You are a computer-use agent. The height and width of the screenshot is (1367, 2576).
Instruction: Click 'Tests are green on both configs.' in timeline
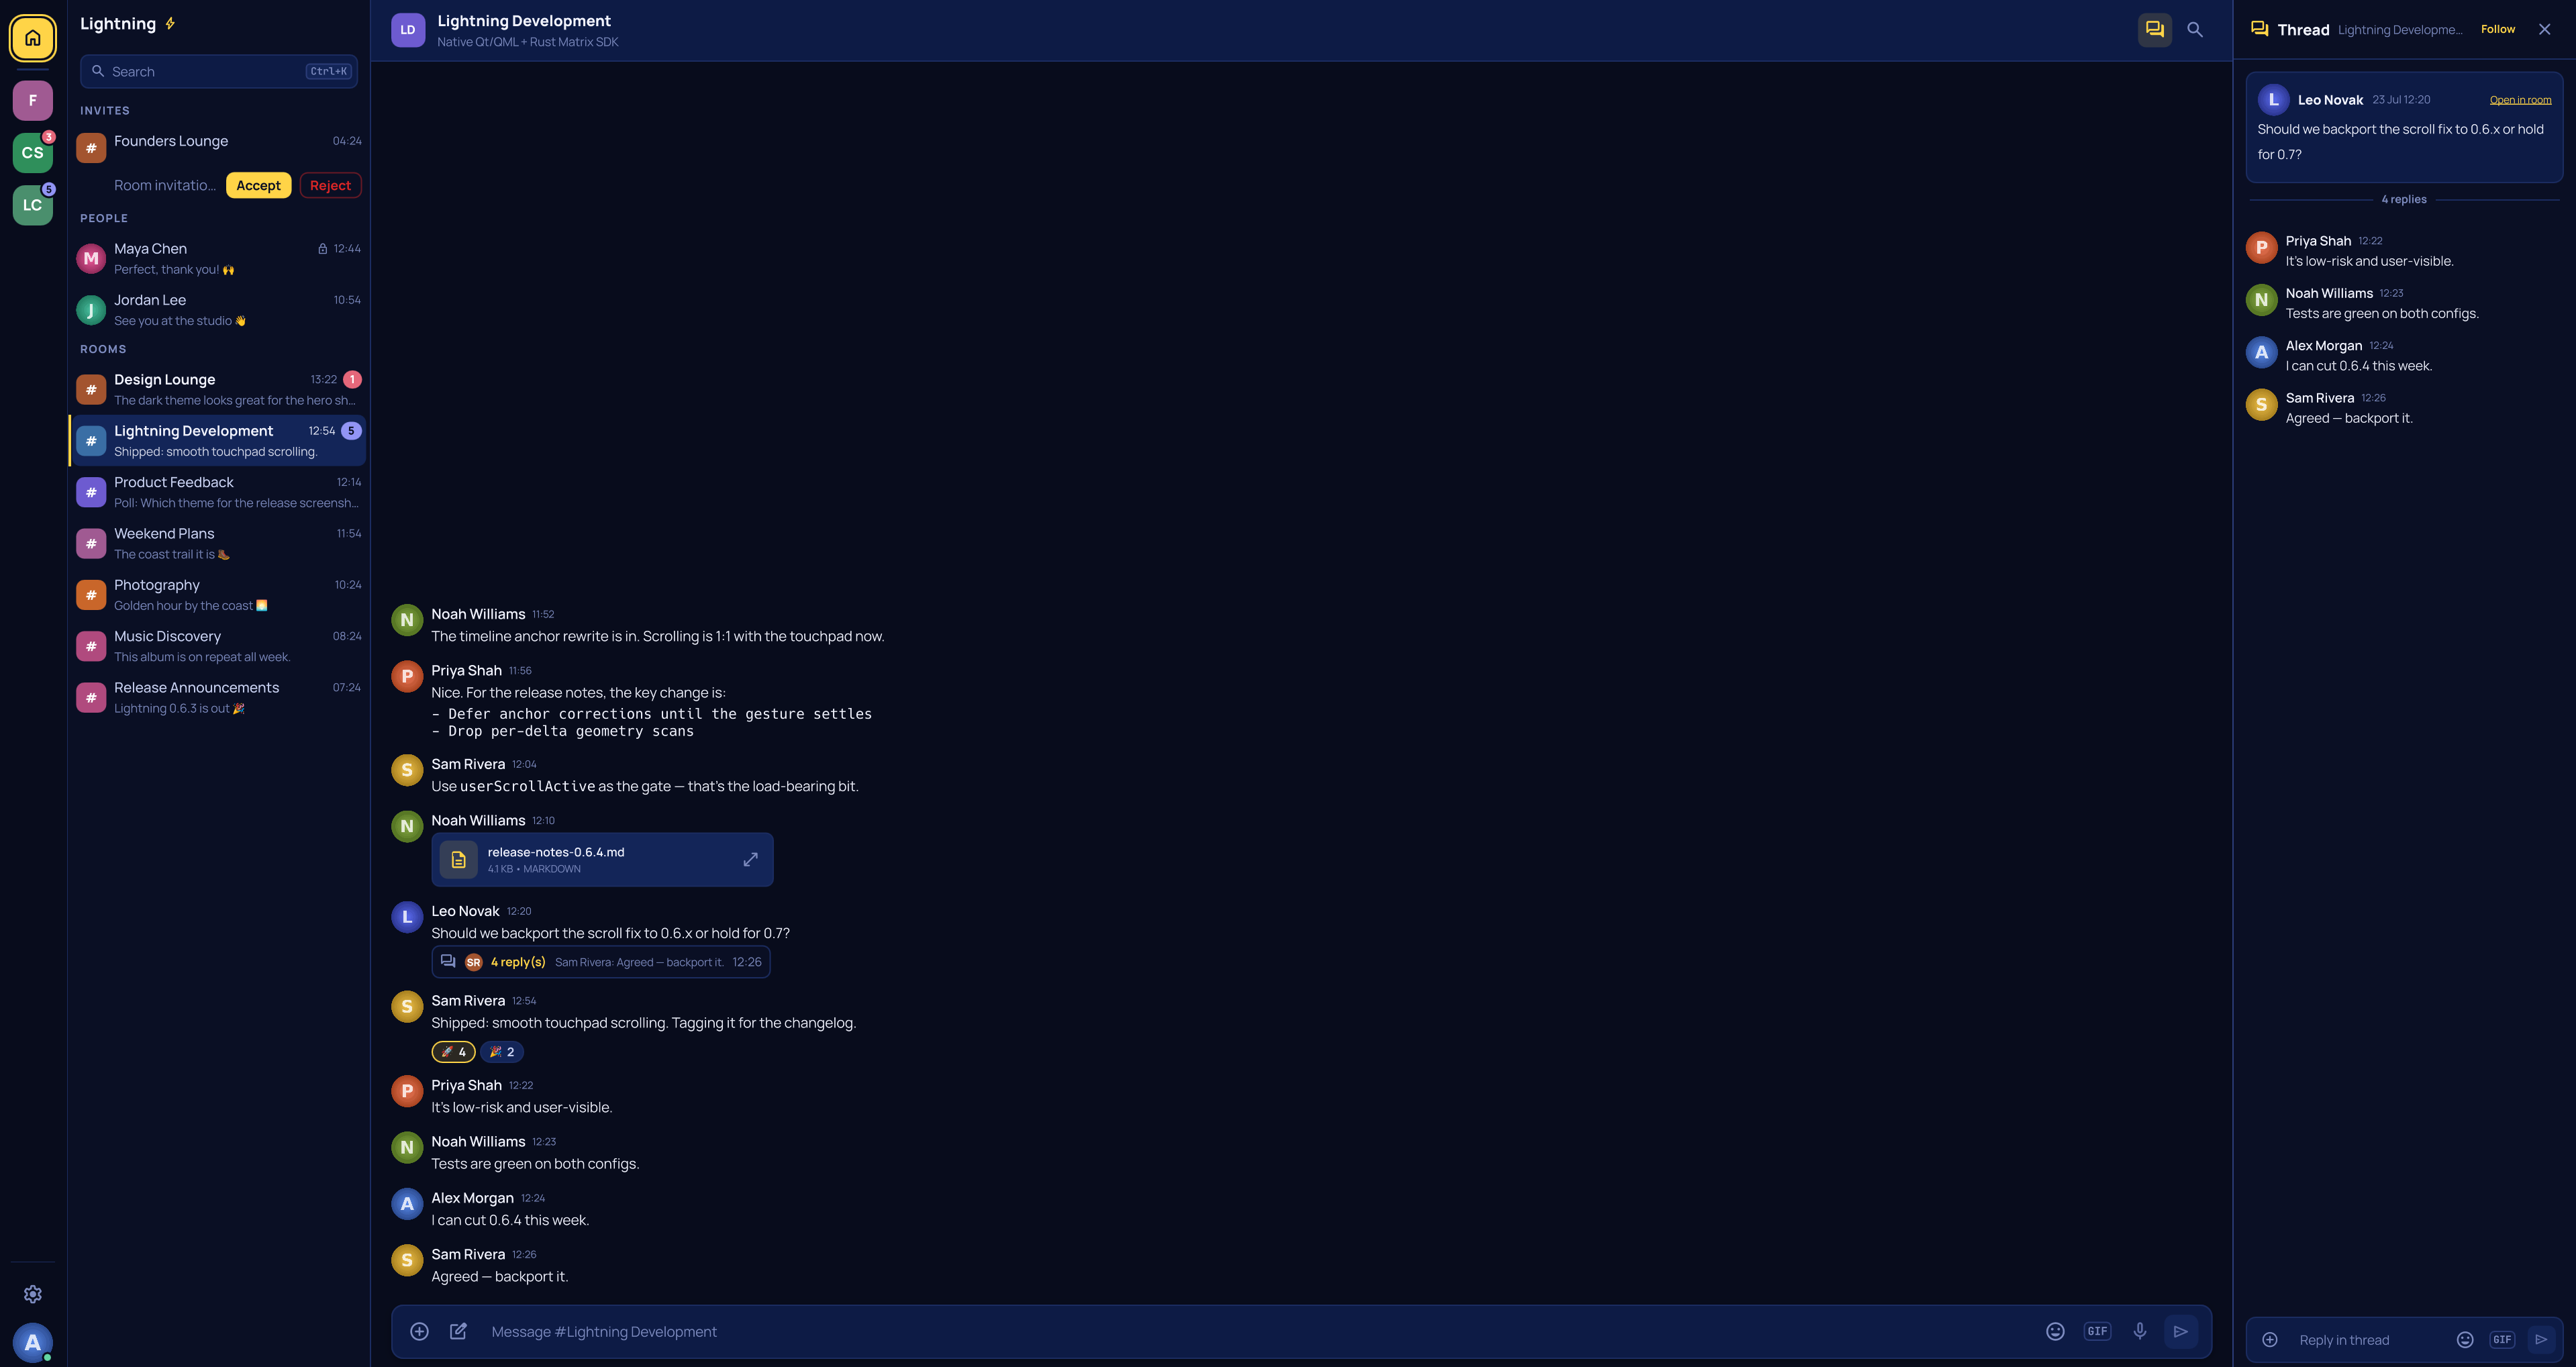(x=535, y=1164)
